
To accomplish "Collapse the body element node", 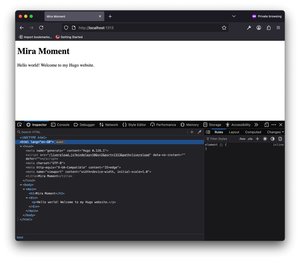I will point(21,185).
